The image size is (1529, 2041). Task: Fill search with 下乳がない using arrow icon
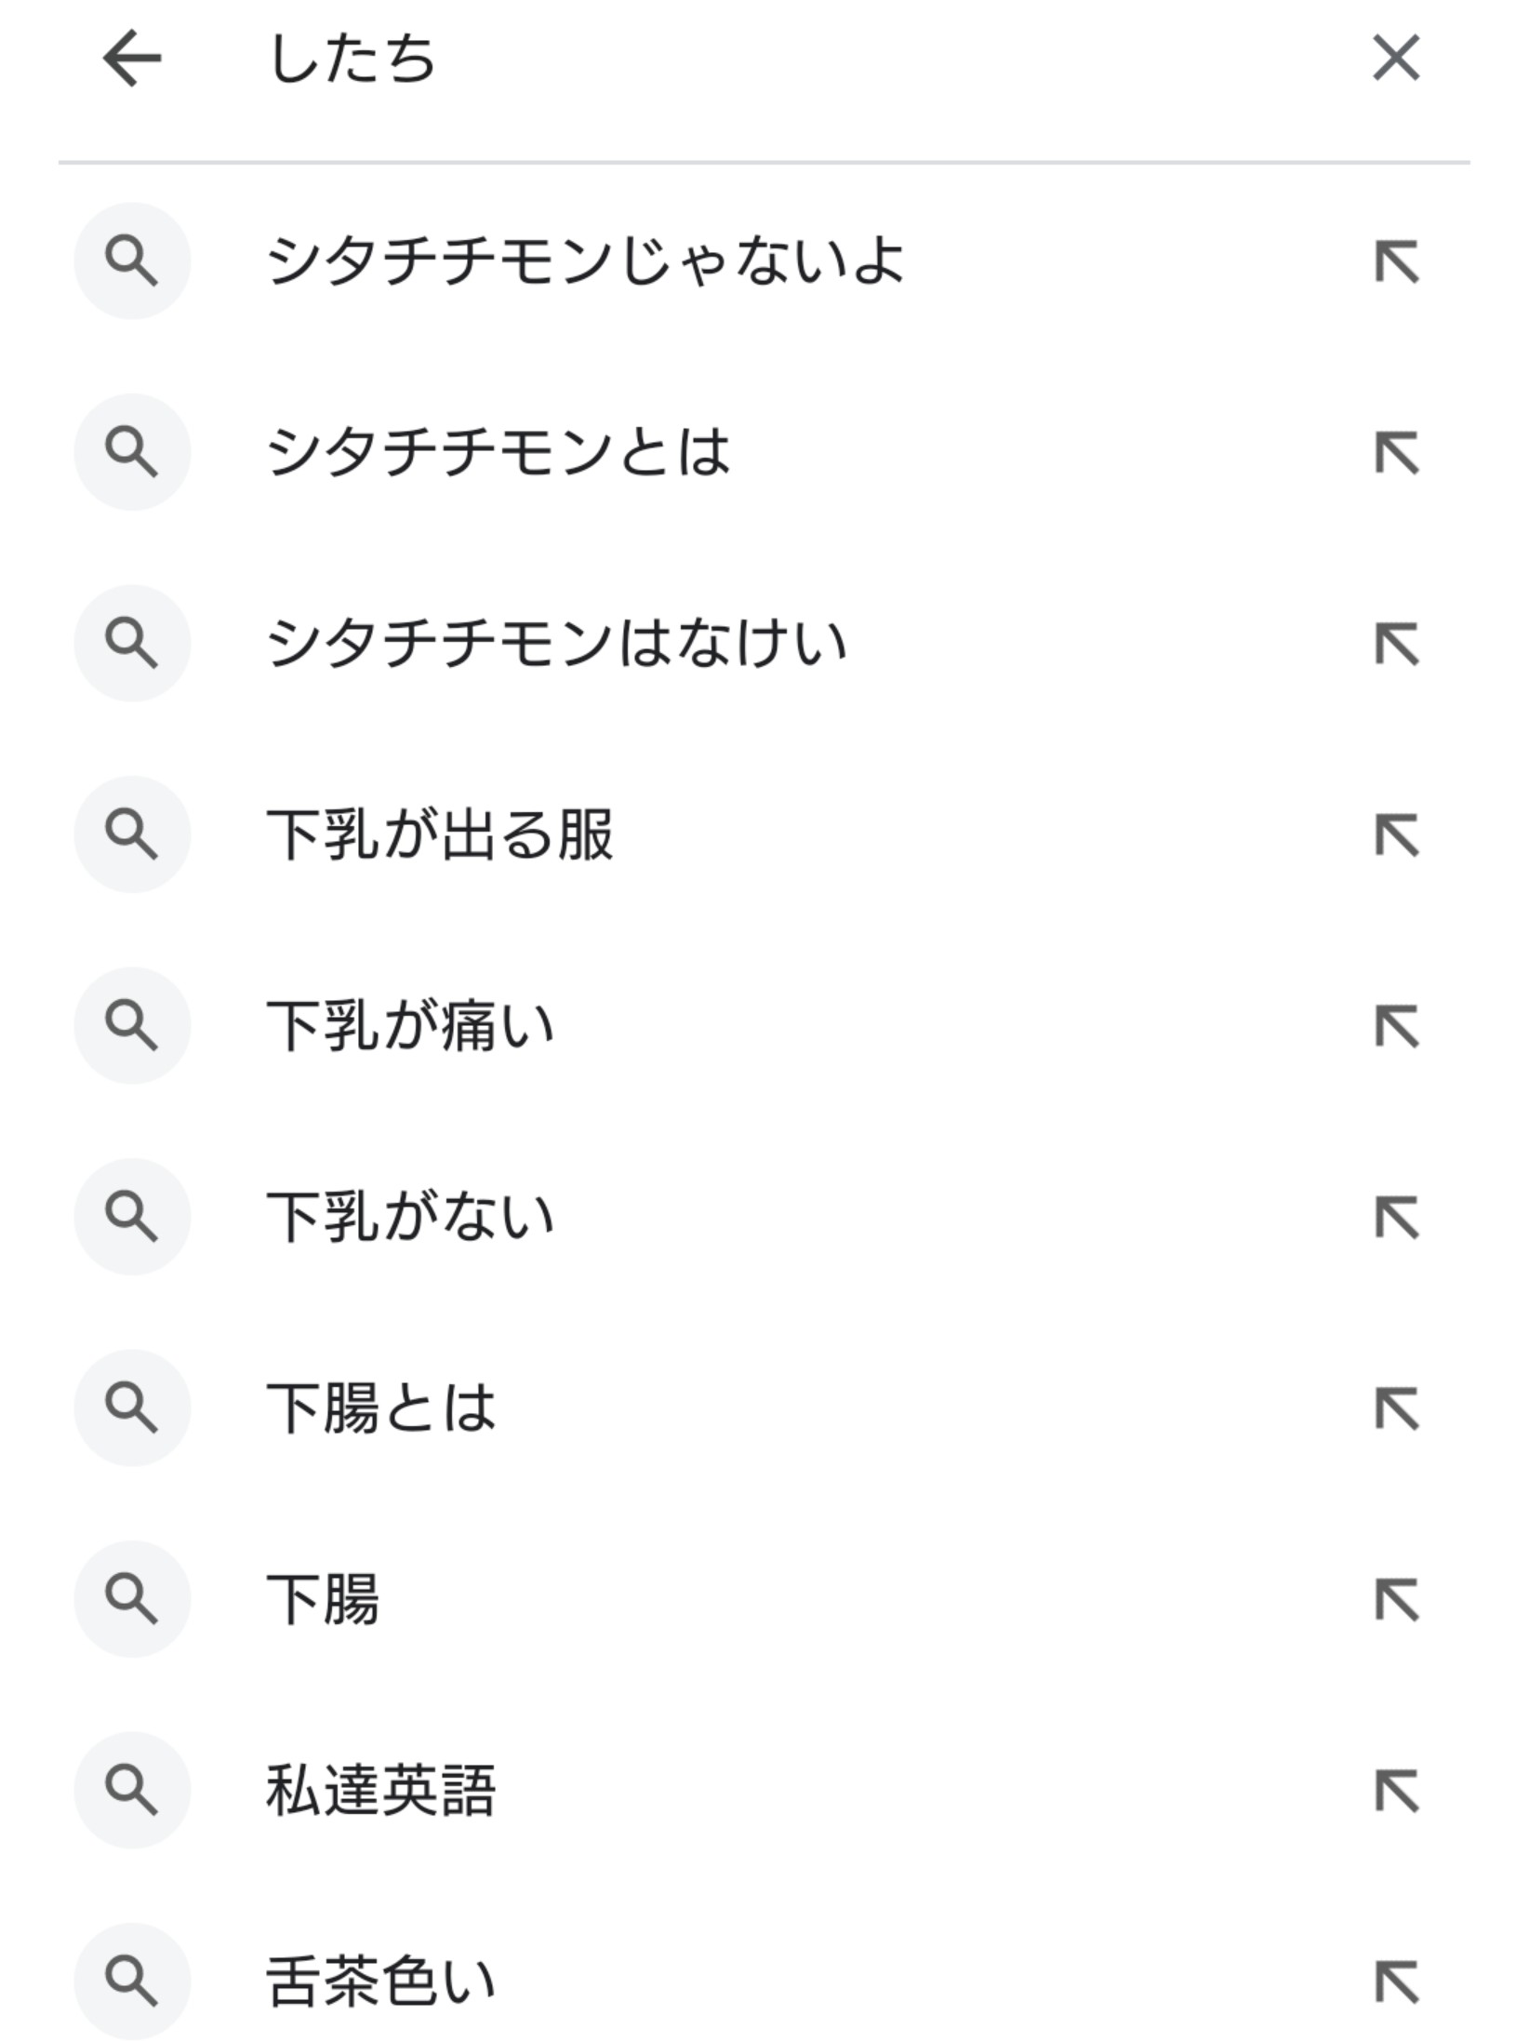(x=1396, y=1218)
